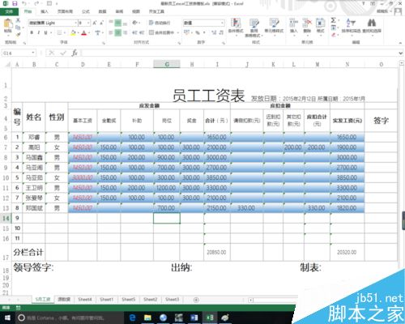Click the Undo arrow icon
The width and height of the screenshot is (405, 324).
24,3
